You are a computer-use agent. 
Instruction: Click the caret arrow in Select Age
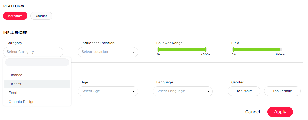tap(133, 91)
